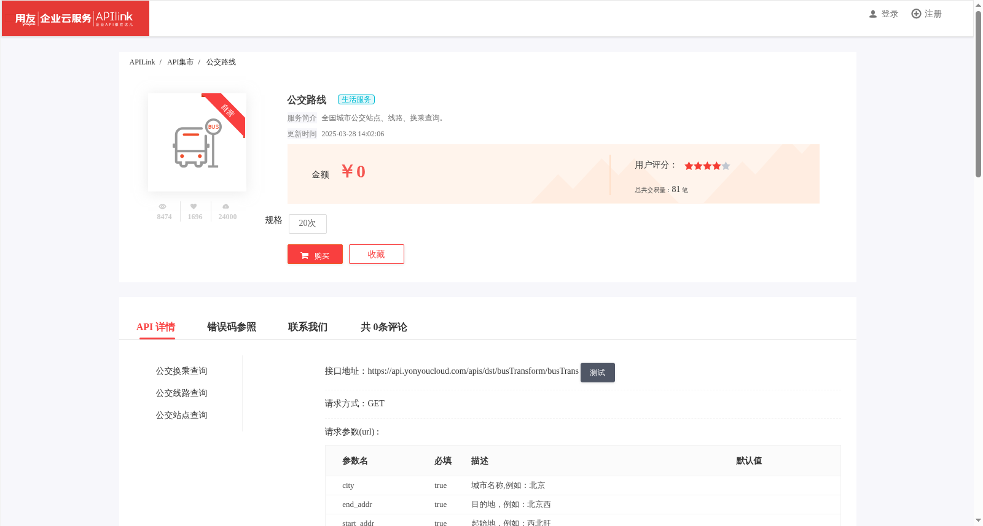Click the user rating stars
Viewport: 983px width, 526px height.
click(707, 166)
